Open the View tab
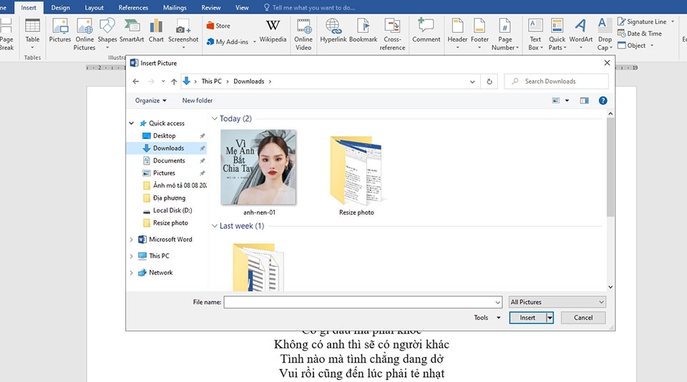 coord(242,7)
